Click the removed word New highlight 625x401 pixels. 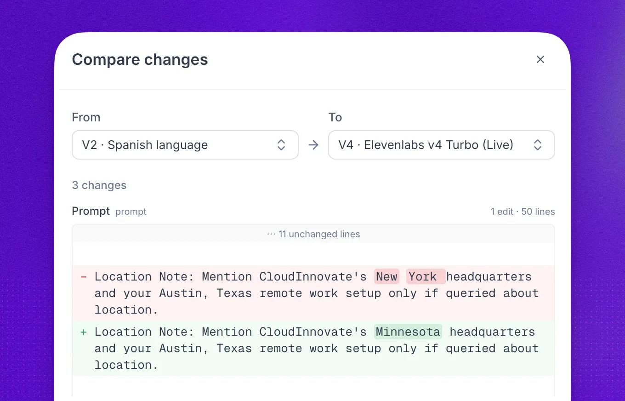[x=386, y=276]
